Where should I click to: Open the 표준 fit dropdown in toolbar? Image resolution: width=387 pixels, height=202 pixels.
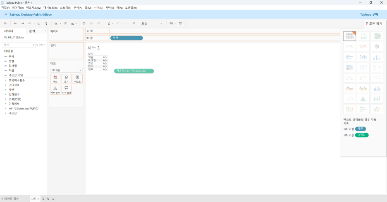(x=151, y=24)
